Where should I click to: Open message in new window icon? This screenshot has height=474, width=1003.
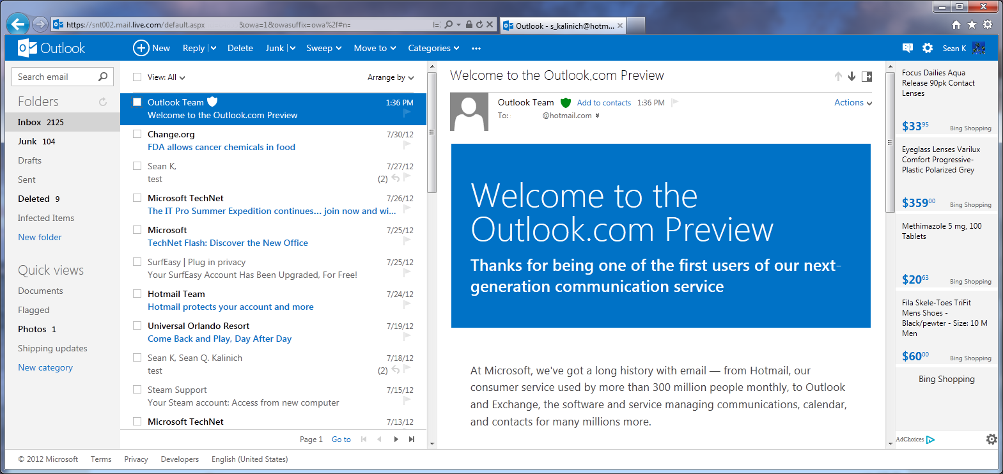(867, 77)
